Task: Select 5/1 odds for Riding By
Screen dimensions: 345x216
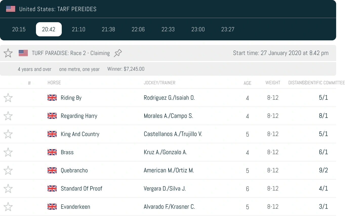Action: (323, 98)
